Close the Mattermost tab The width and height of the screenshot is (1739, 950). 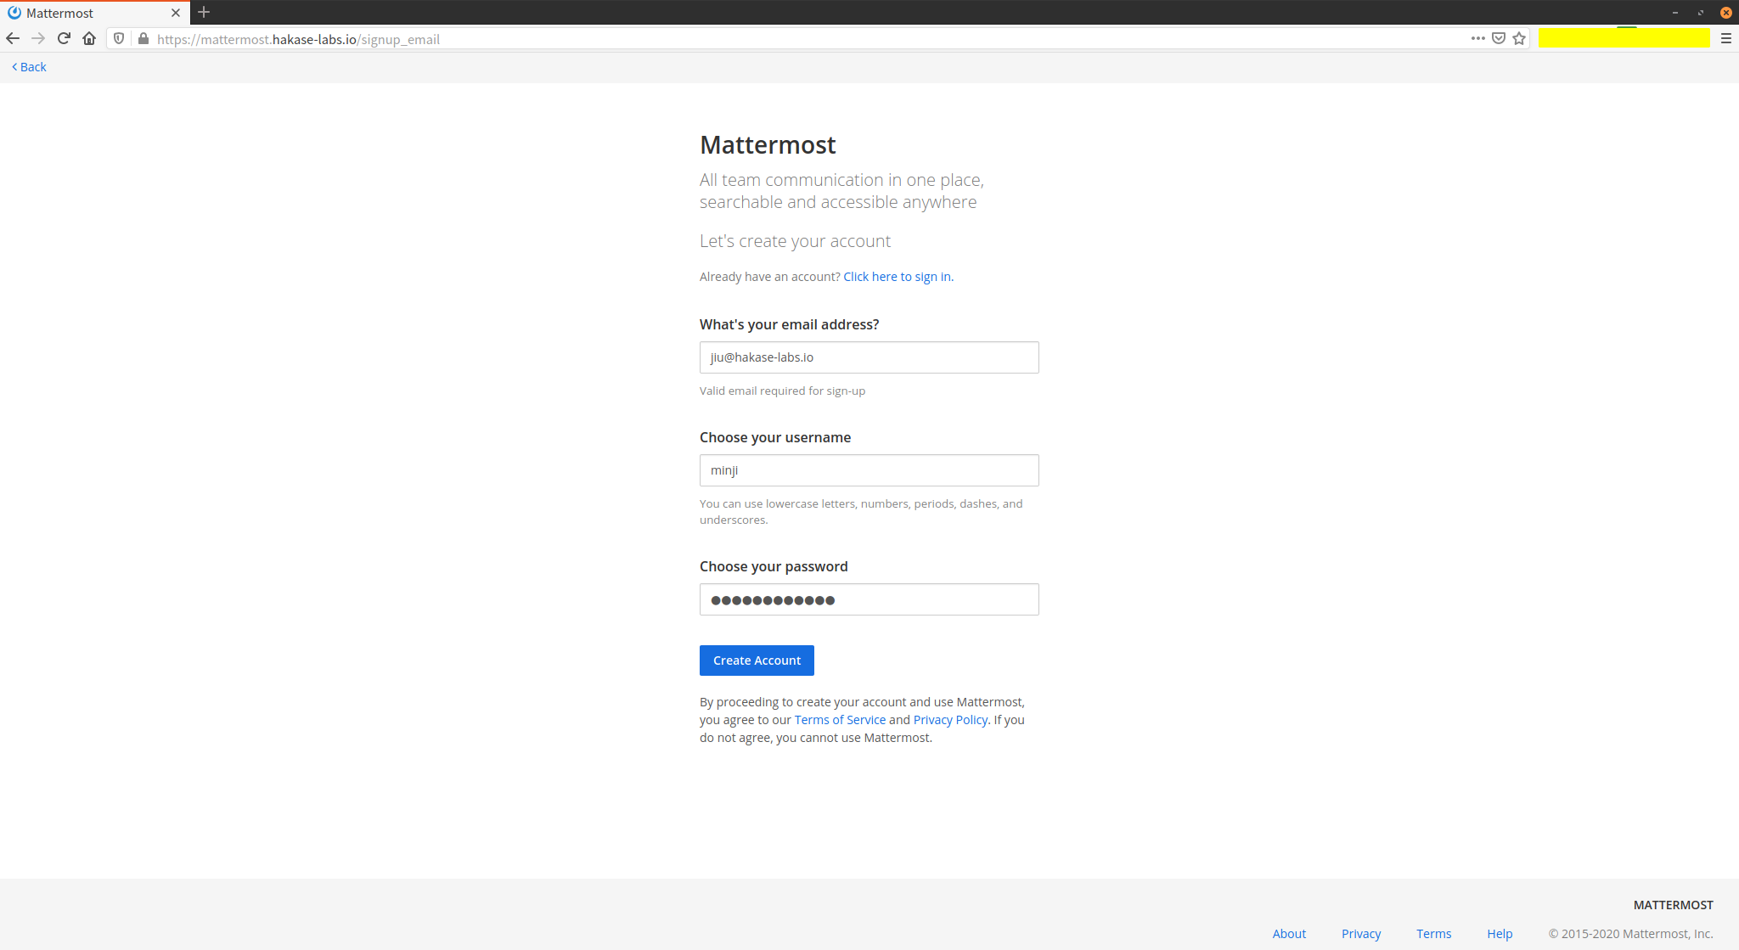pos(176,13)
